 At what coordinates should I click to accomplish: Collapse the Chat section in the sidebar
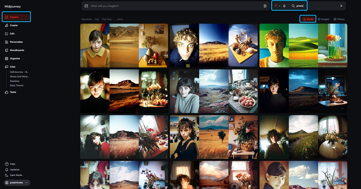12,66
